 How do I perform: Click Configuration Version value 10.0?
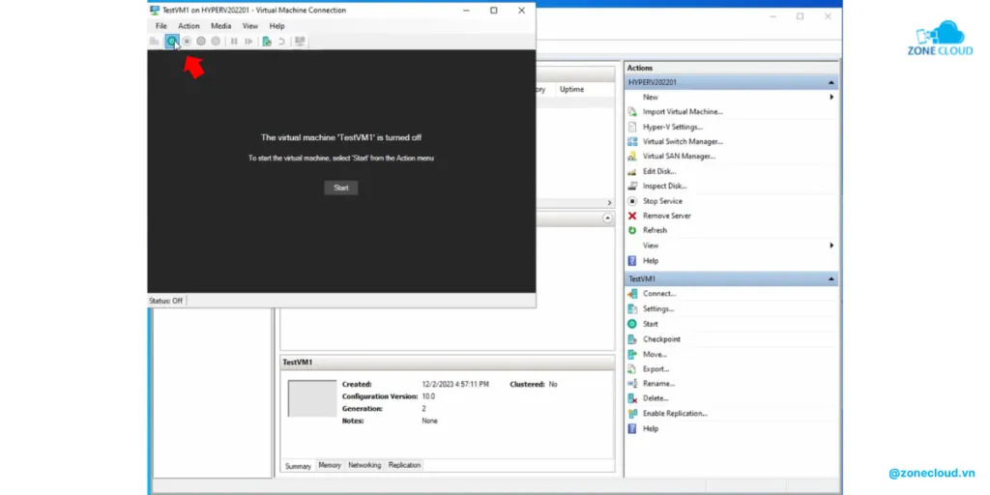click(x=428, y=396)
